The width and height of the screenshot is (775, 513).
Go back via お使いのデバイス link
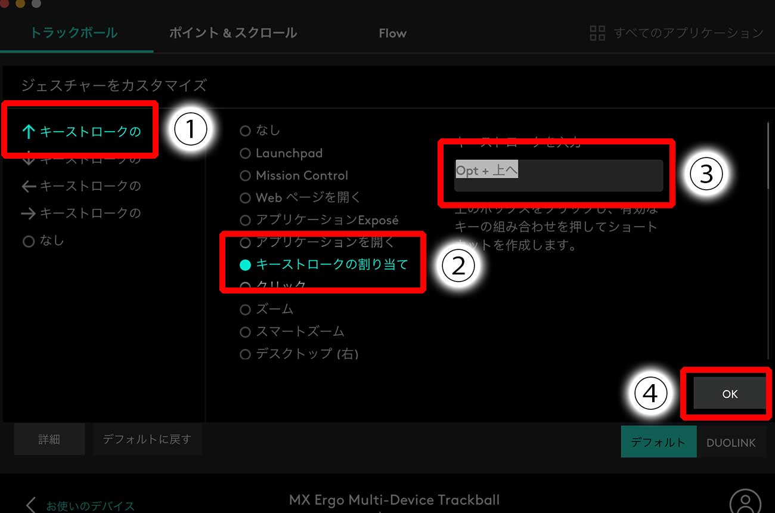pyautogui.click(x=91, y=506)
